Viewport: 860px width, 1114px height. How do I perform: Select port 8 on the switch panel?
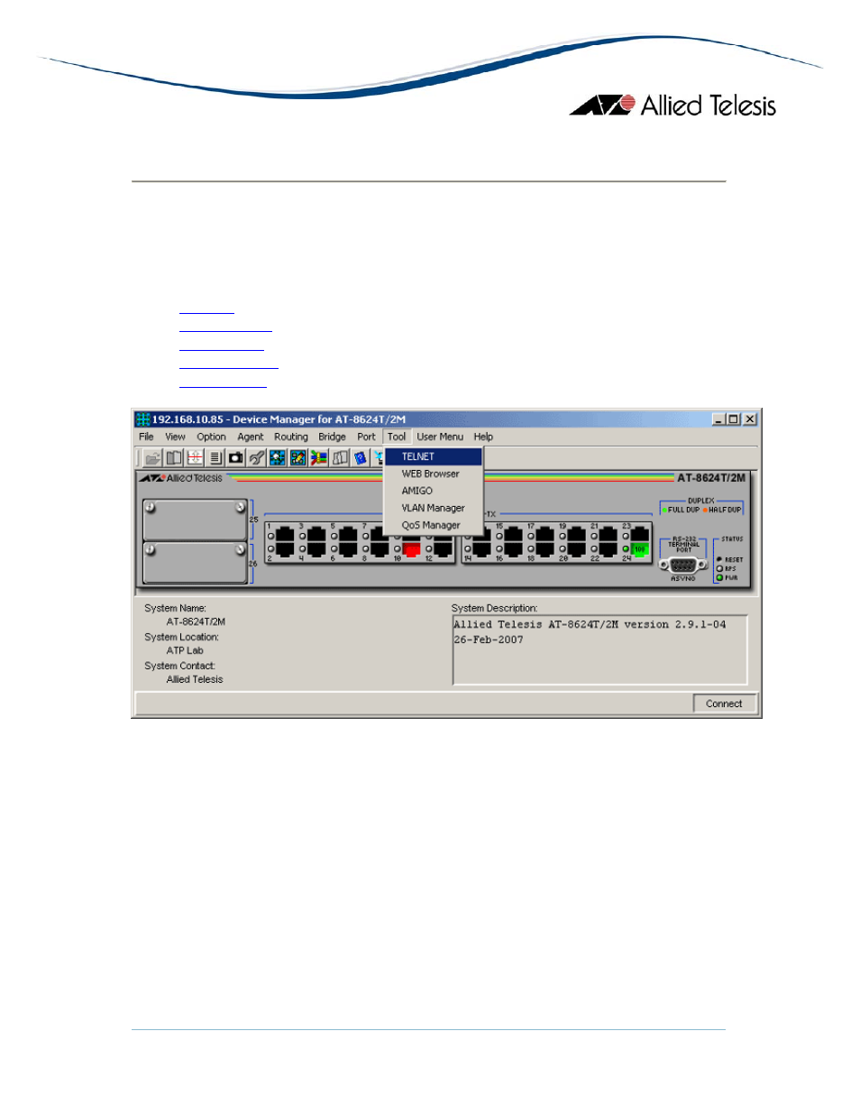[380, 549]
